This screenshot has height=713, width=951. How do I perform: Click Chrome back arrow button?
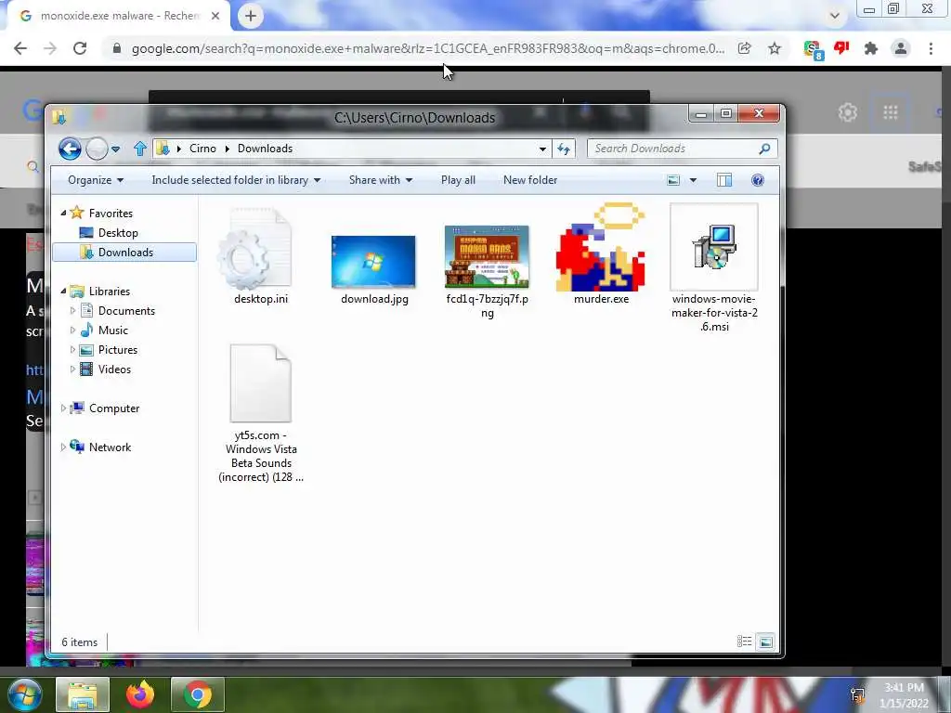click(20, 48)
